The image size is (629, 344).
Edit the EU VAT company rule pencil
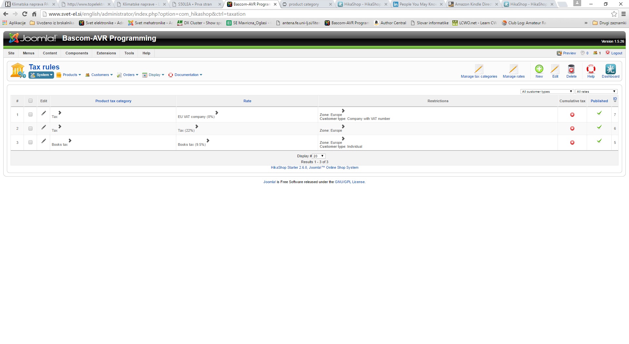coord(44,113)
